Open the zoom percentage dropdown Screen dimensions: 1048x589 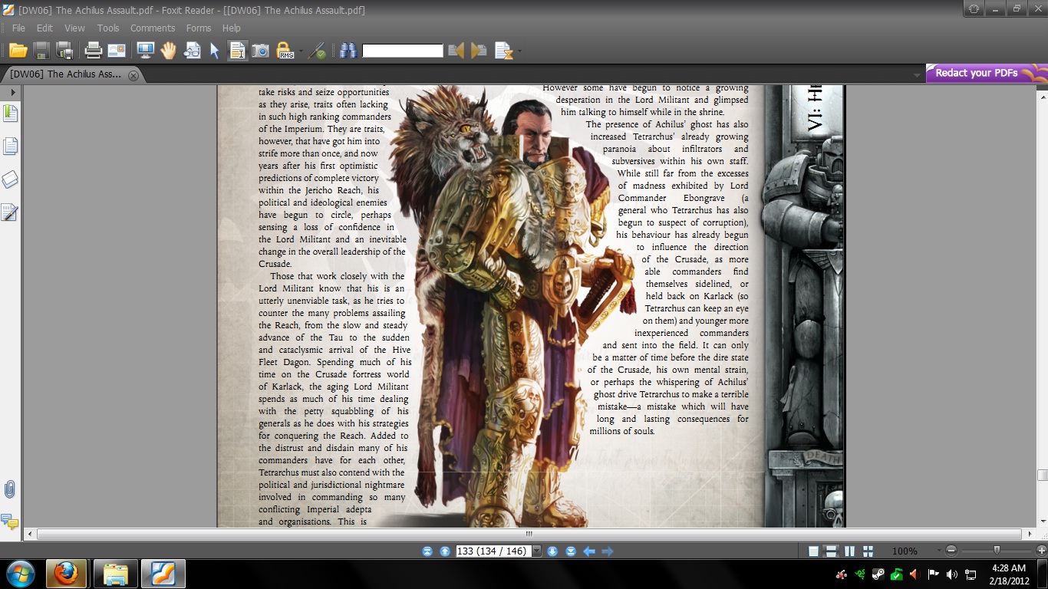(938, 551)
